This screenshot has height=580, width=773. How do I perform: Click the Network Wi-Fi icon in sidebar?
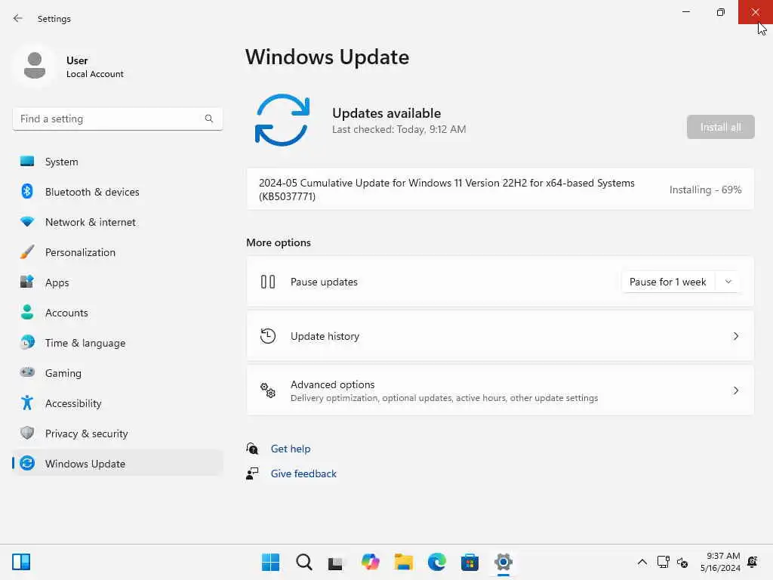pyautogui.click(x=27, y=221)
